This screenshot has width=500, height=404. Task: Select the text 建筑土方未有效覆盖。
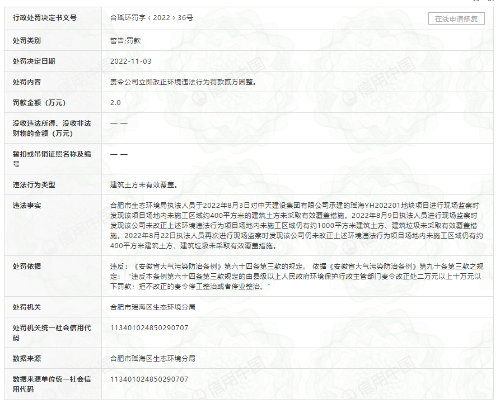click(144, 184)
